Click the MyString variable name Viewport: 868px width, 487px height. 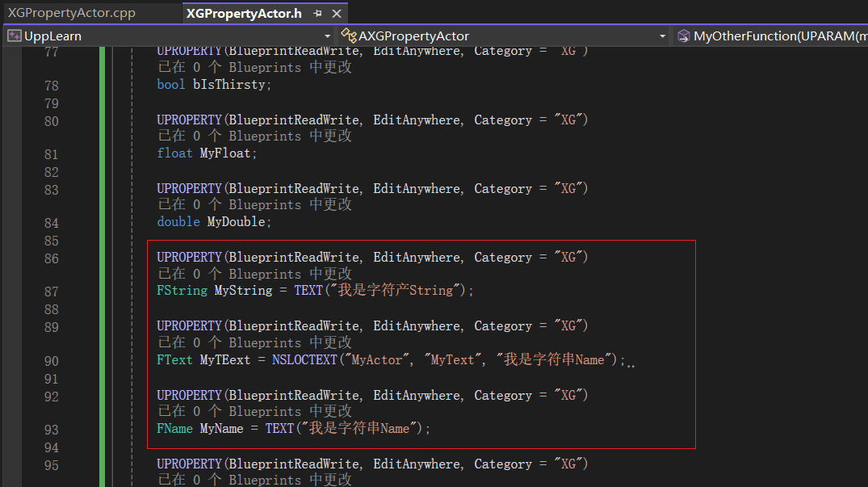pyautogui.click(x=243, y=291)
